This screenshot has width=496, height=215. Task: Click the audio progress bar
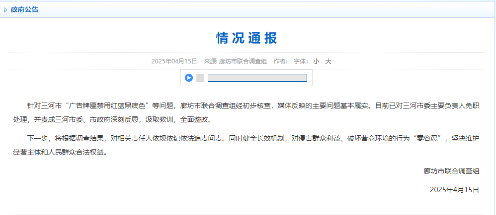click(x=257, y=78)
